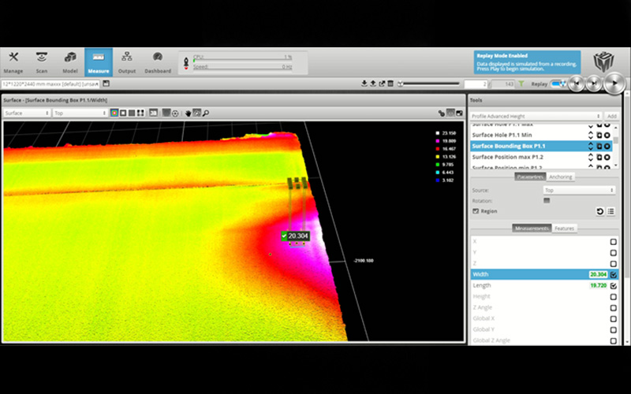Expand the Source dropdown set to Top
Image resolution: width=631 pixels, height=394 pixels.
tap(577, 190)
